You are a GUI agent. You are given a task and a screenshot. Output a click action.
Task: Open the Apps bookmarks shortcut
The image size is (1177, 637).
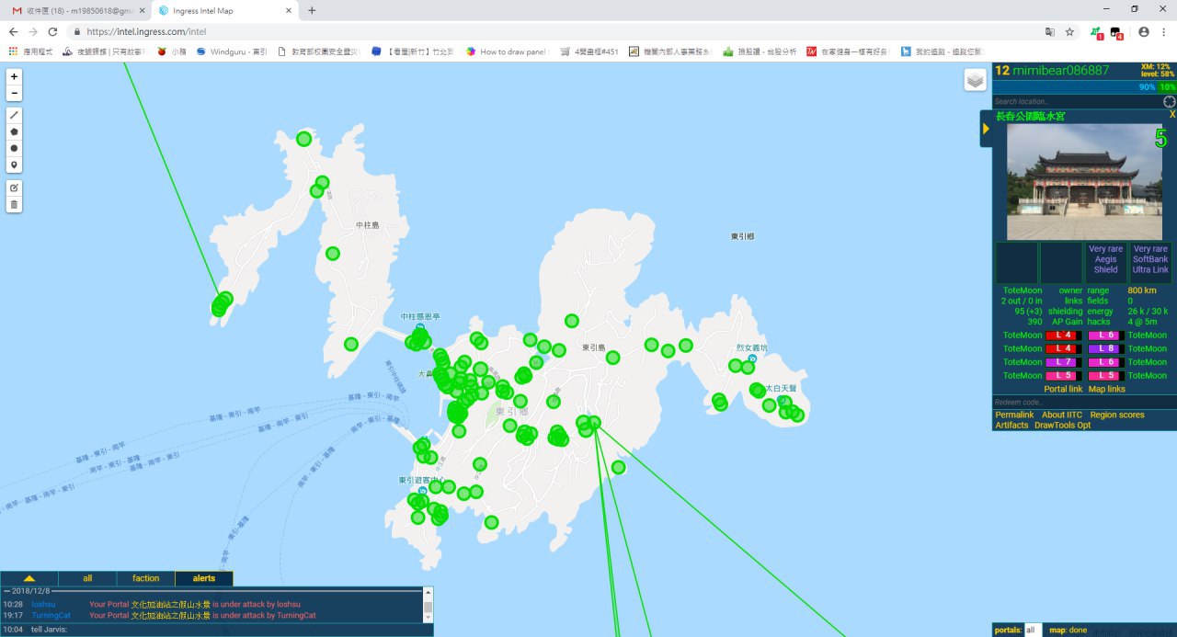click(x=32, y=51)
